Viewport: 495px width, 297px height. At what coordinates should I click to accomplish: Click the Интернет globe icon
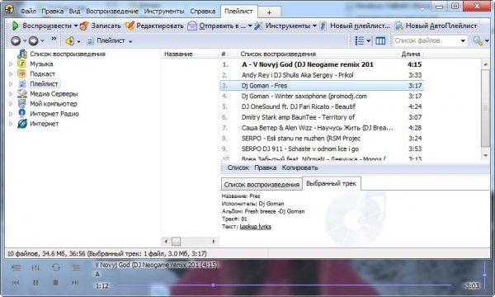[x=21, y=124]
